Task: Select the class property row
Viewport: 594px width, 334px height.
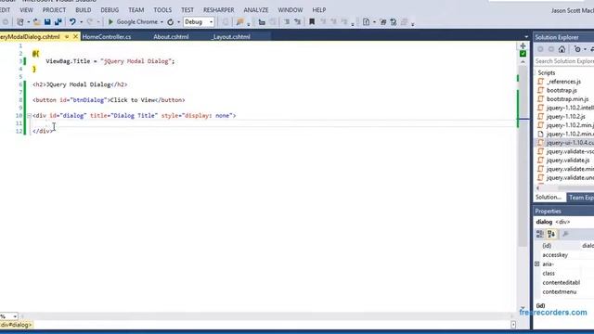Action: [564, 273]
